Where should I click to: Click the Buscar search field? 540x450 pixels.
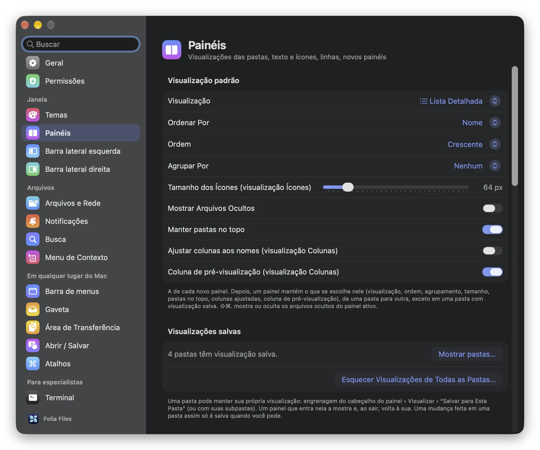pyautogui.click(x=81, y=44)
